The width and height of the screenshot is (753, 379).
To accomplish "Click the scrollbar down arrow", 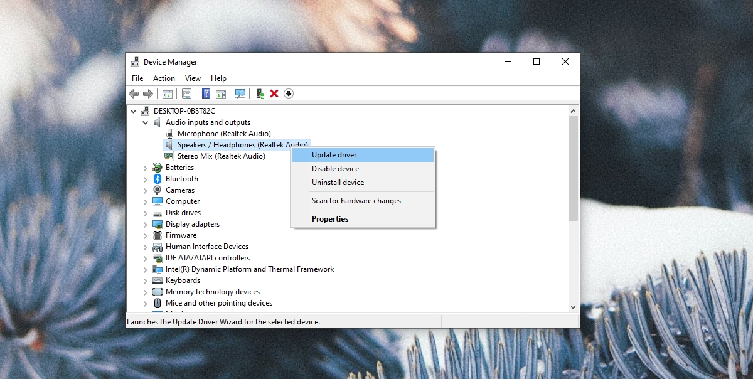I will click(573, 307).
